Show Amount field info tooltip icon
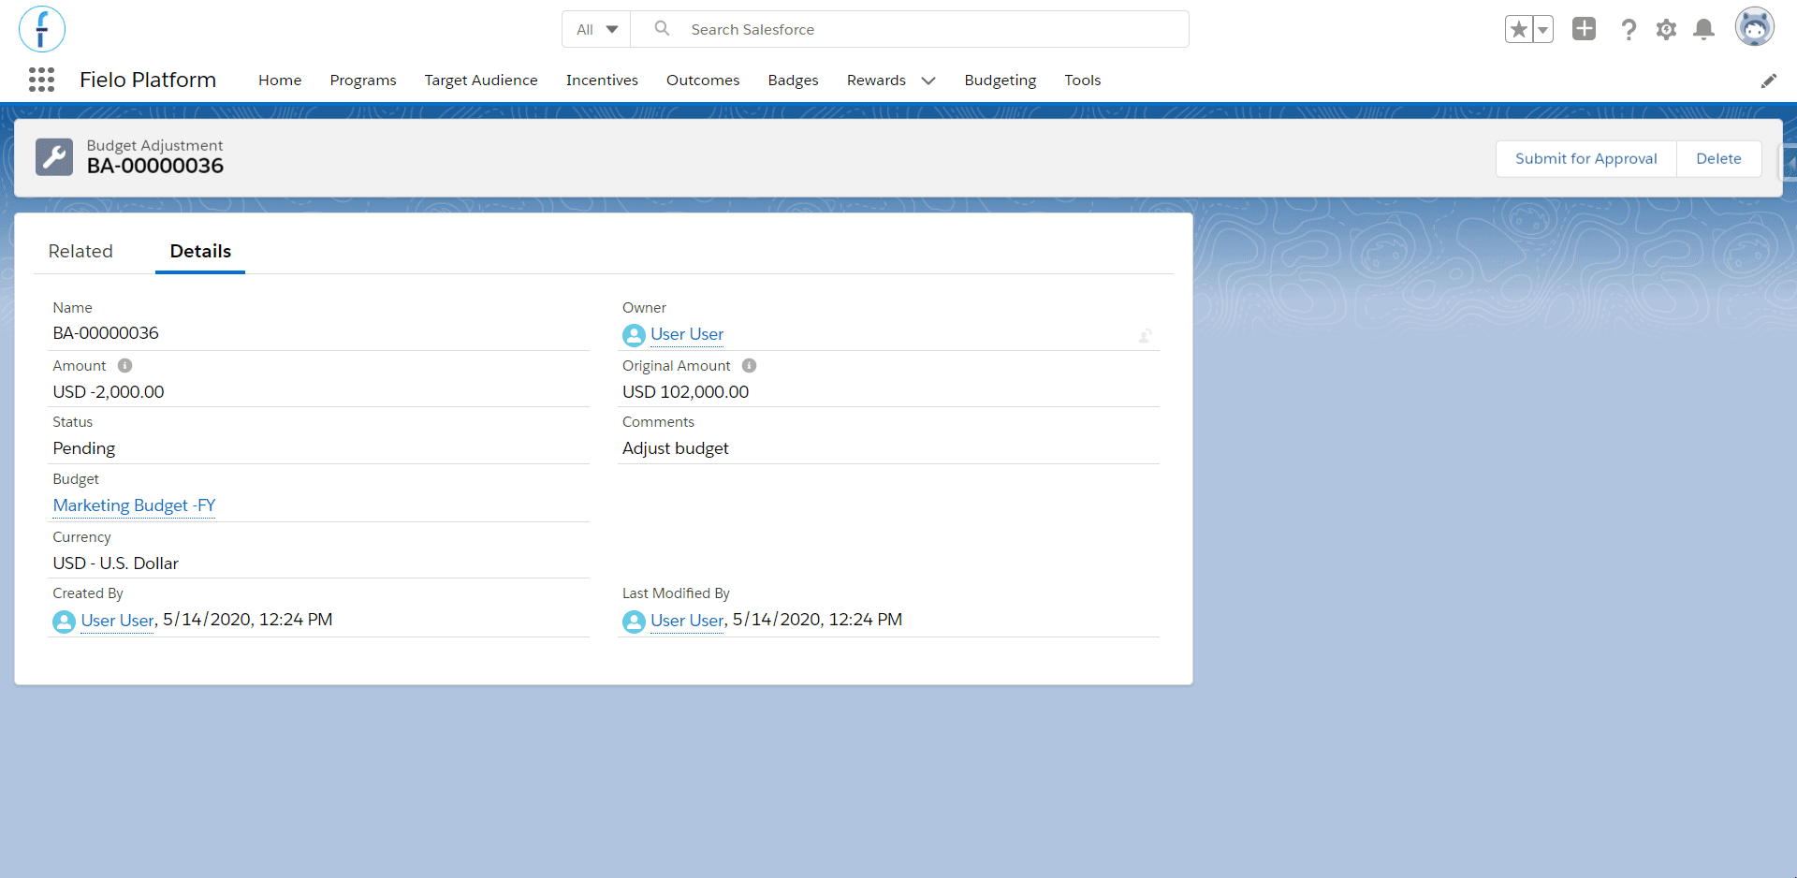Screen dimensions: 1797x878 click(x=124, y=366)
